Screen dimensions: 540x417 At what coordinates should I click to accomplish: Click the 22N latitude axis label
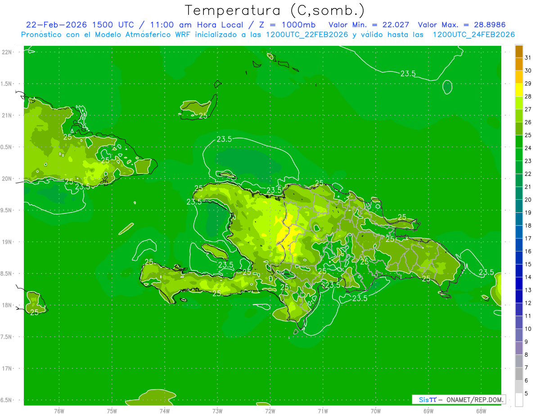pos(7,52)
